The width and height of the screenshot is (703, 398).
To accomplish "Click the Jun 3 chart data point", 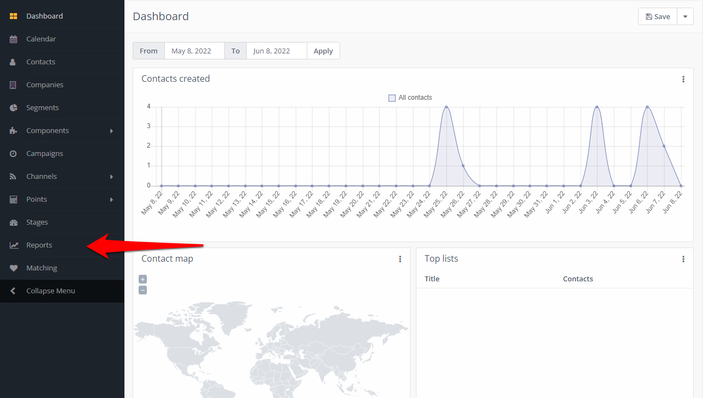I will pos(597,107).
